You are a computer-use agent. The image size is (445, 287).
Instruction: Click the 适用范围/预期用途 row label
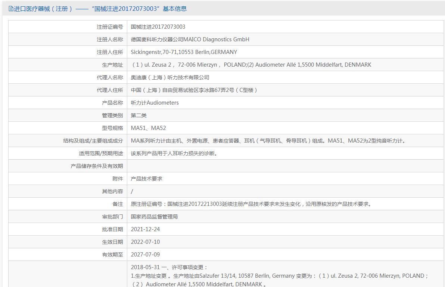coord(101,153)
